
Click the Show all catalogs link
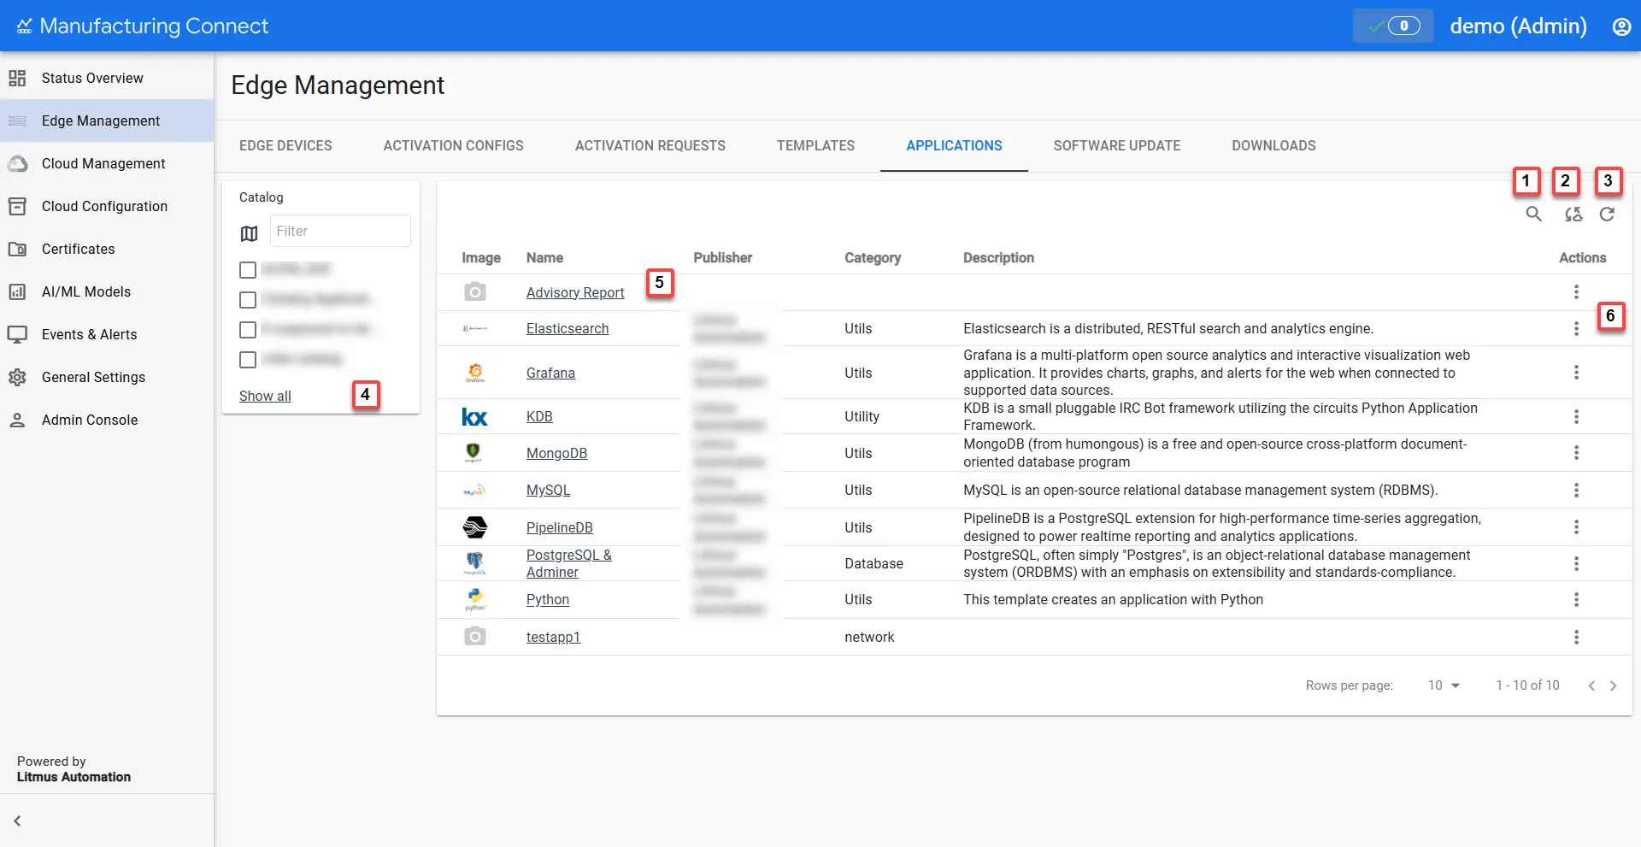pyautogui.click(x=265, y=397)
